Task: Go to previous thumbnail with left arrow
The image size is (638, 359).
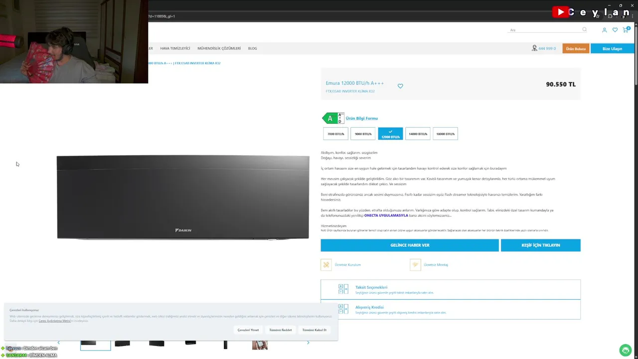Action: pos(59,343)
